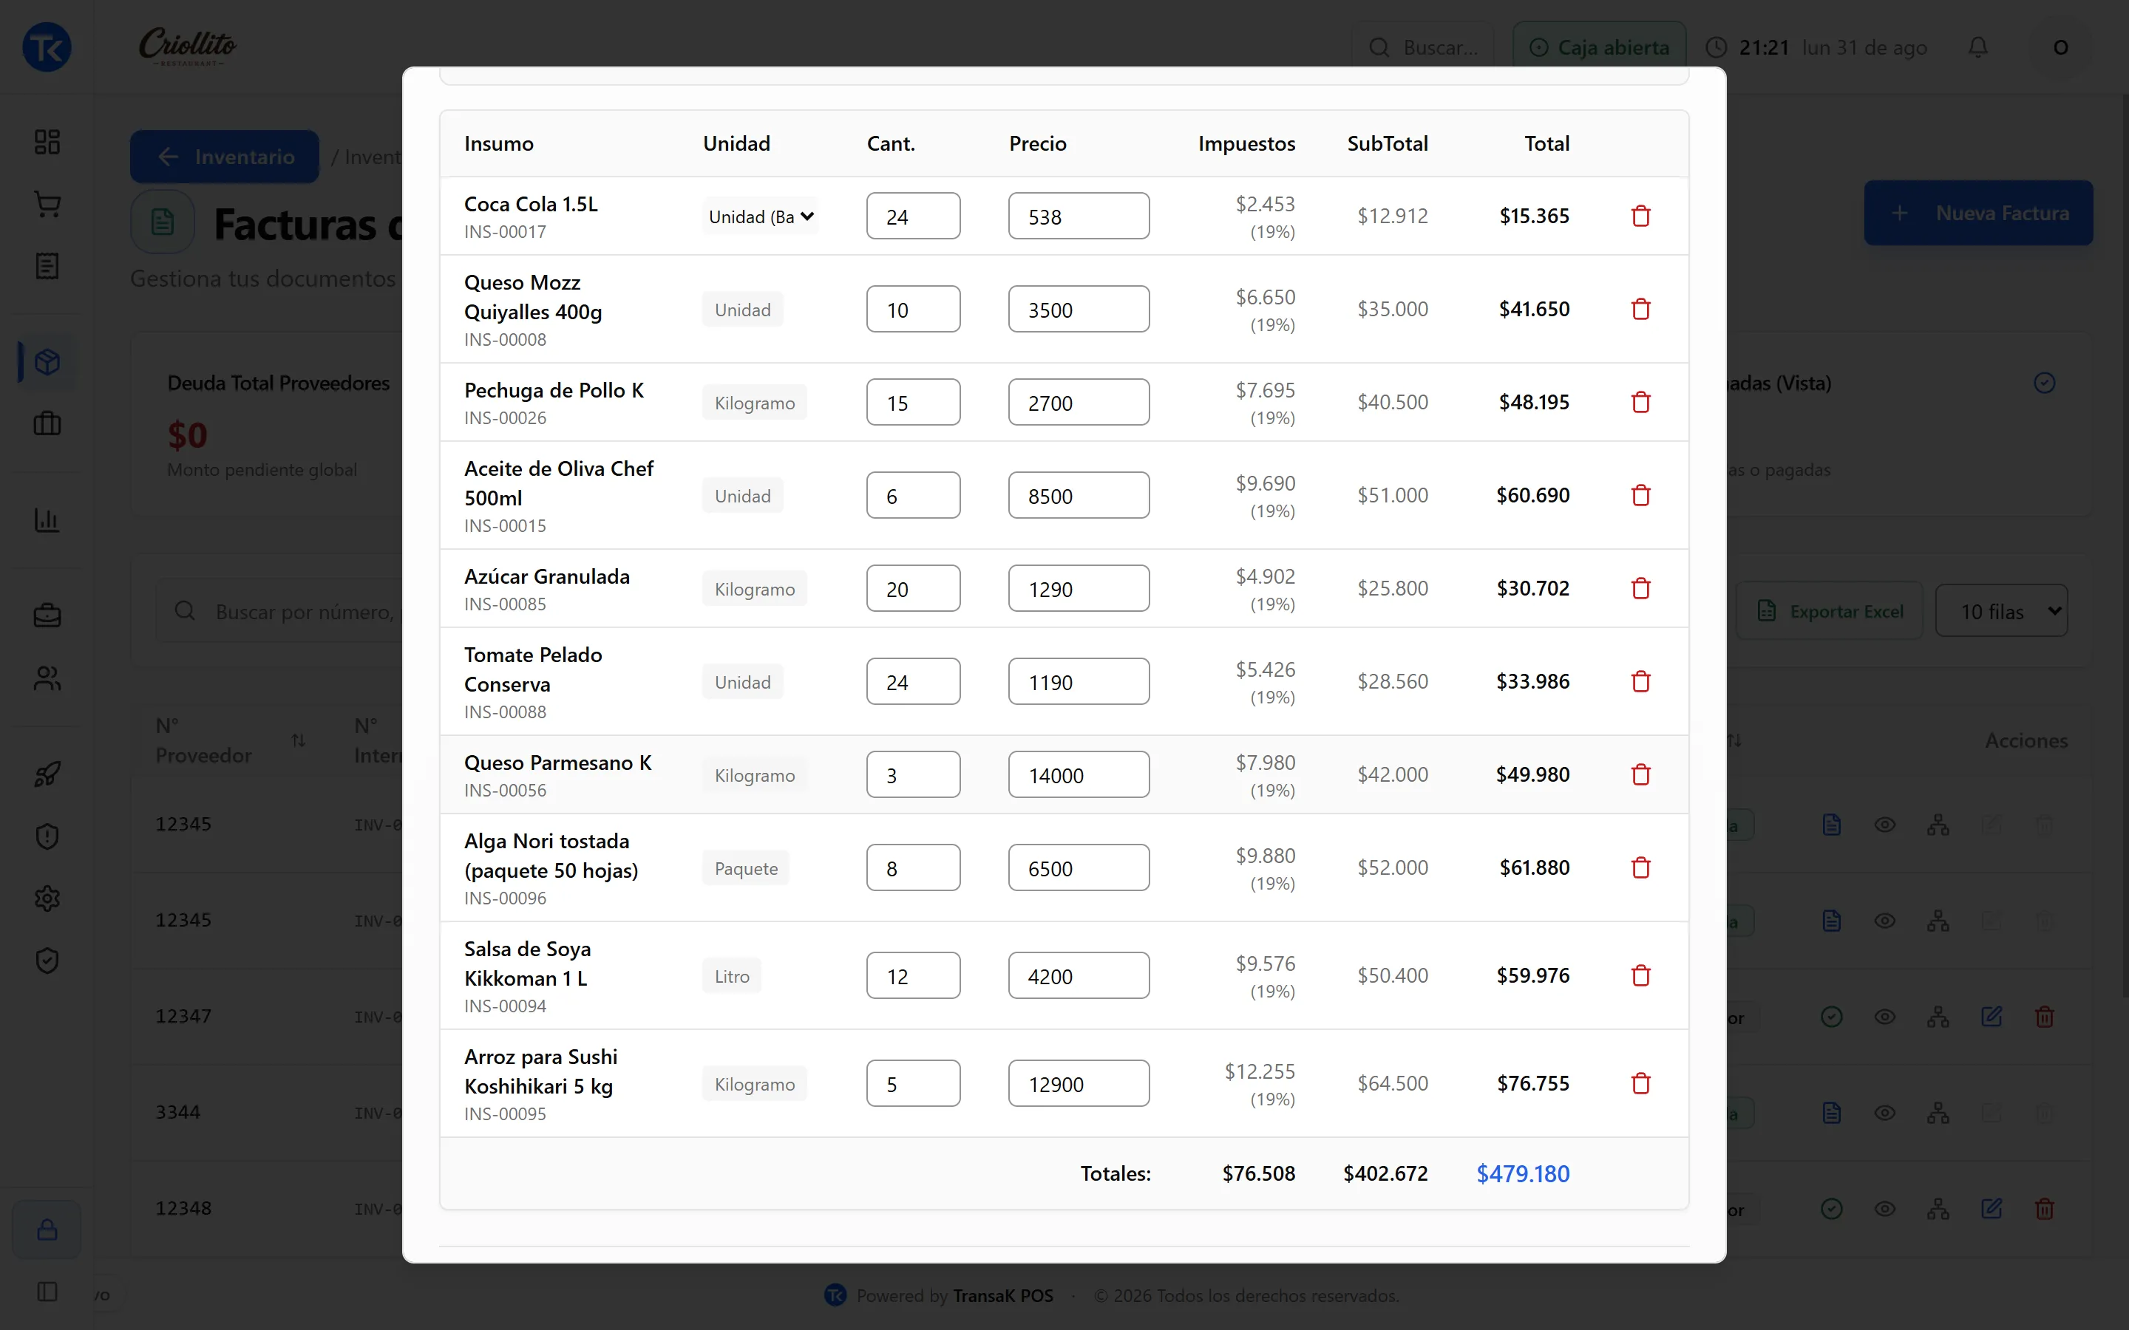Image resolution: width=2129 pixels, height=1330 pixels.
Task: Delete the Arroz para Sushi Koshihikari row
Action: (x=1641, y=1084)
